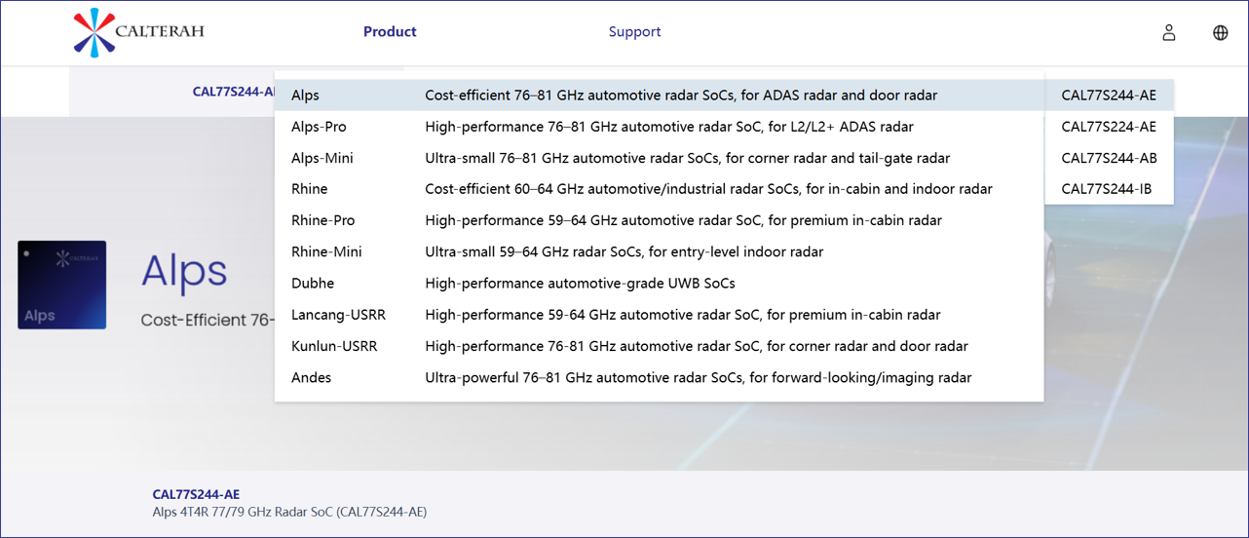Select the Rhine product entry
The height and width of the screenshot is (538, 1249).
tap(660, 189)
